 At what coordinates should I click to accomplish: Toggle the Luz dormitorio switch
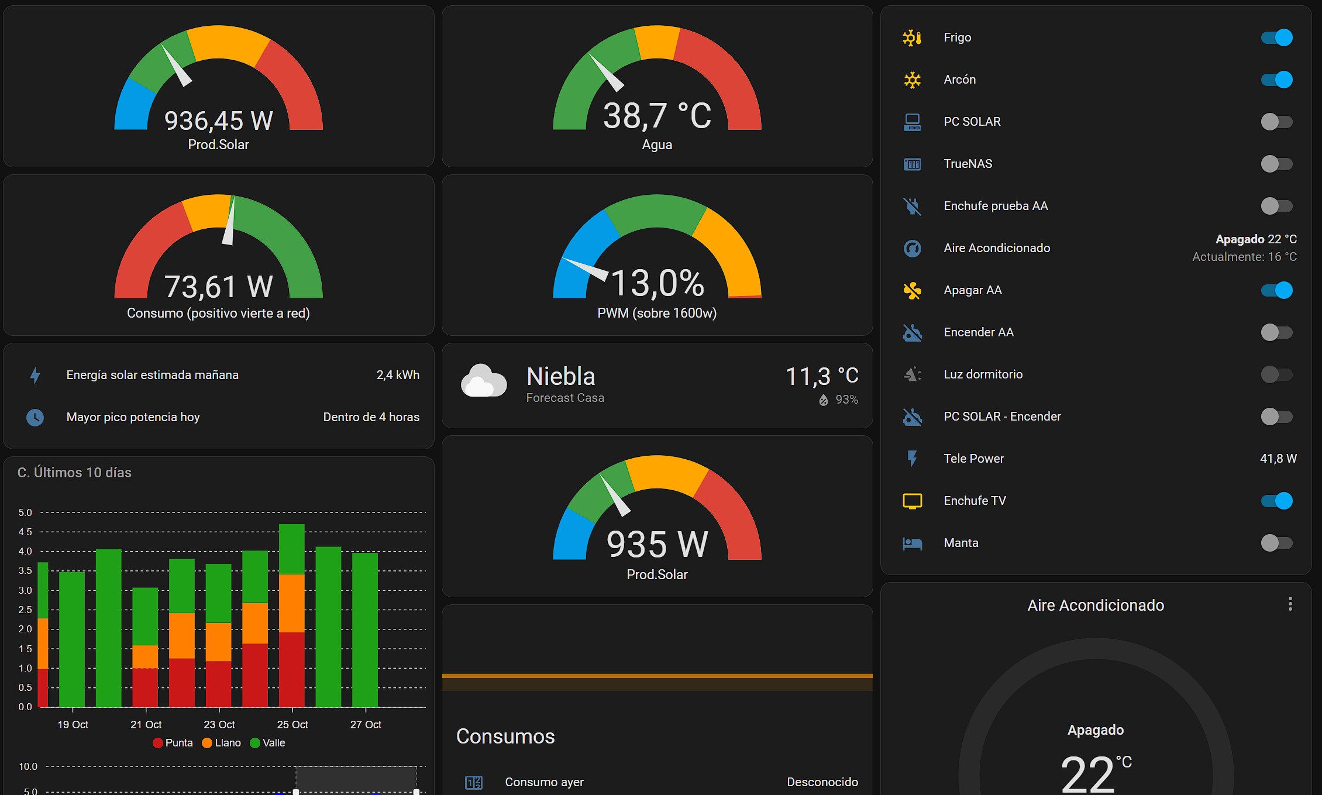1276,374
